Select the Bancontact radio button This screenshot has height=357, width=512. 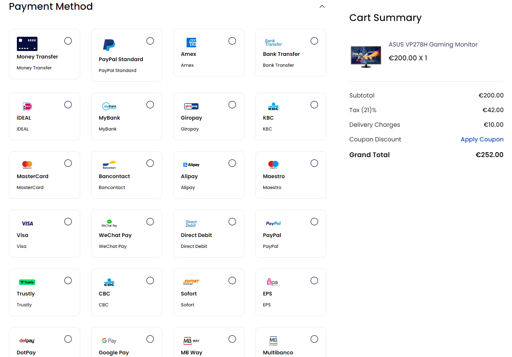[150, 163]
